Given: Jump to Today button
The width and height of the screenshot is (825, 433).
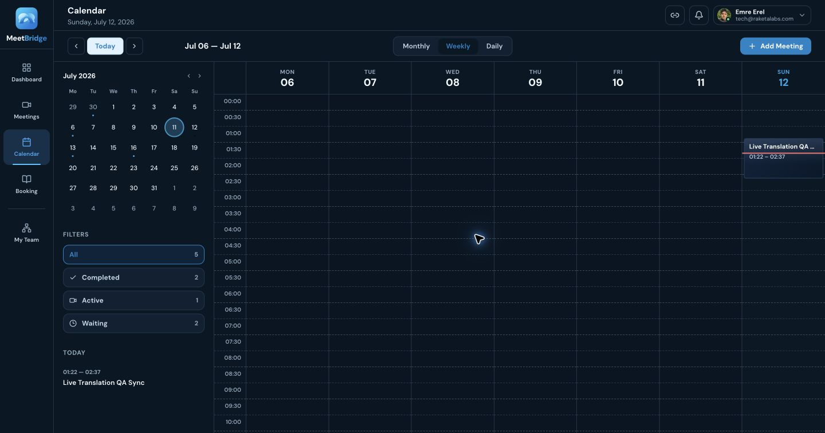Looking at the screenshot, I should 105,46.
